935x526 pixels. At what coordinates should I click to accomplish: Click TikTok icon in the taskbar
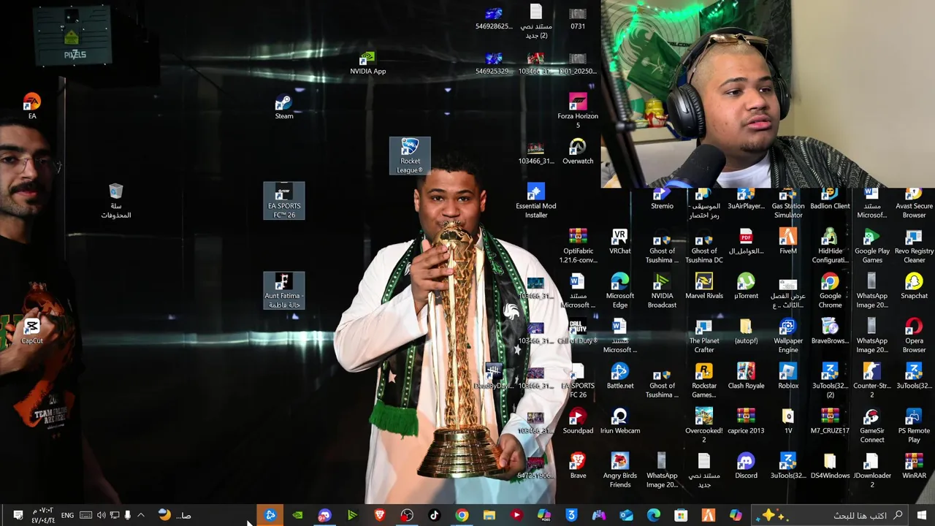(435, 515)
